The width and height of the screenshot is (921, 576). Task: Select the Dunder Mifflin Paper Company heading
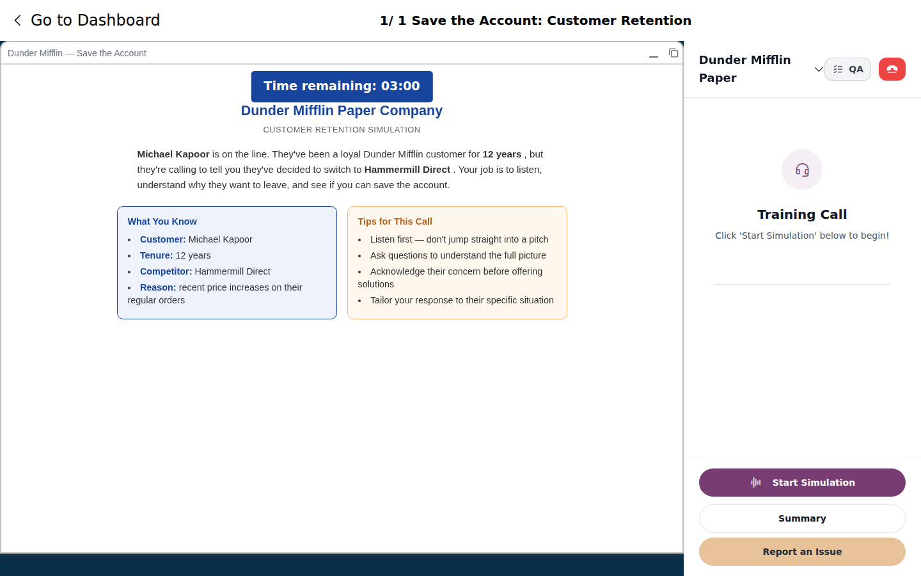coord(342,111)
